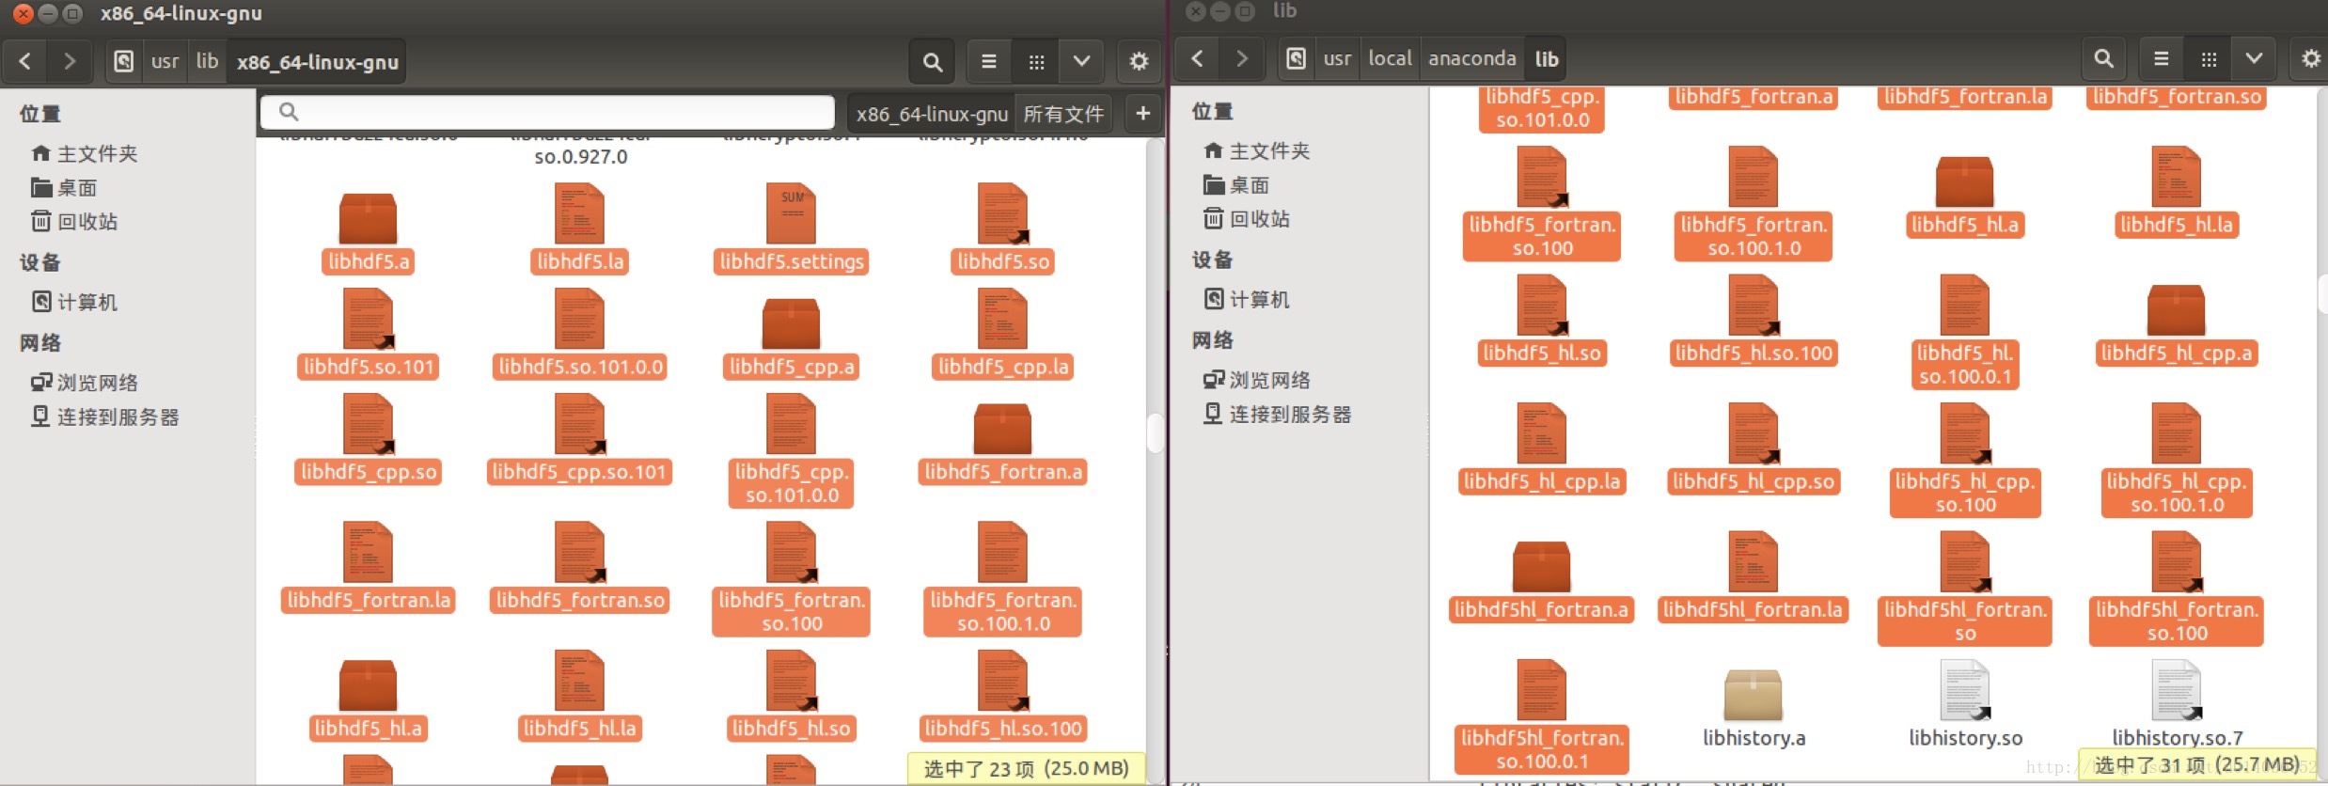Switch to list view in x86_64-linux-gnu window
This screenshot has height=786, width=2328.
click(989, 62)
